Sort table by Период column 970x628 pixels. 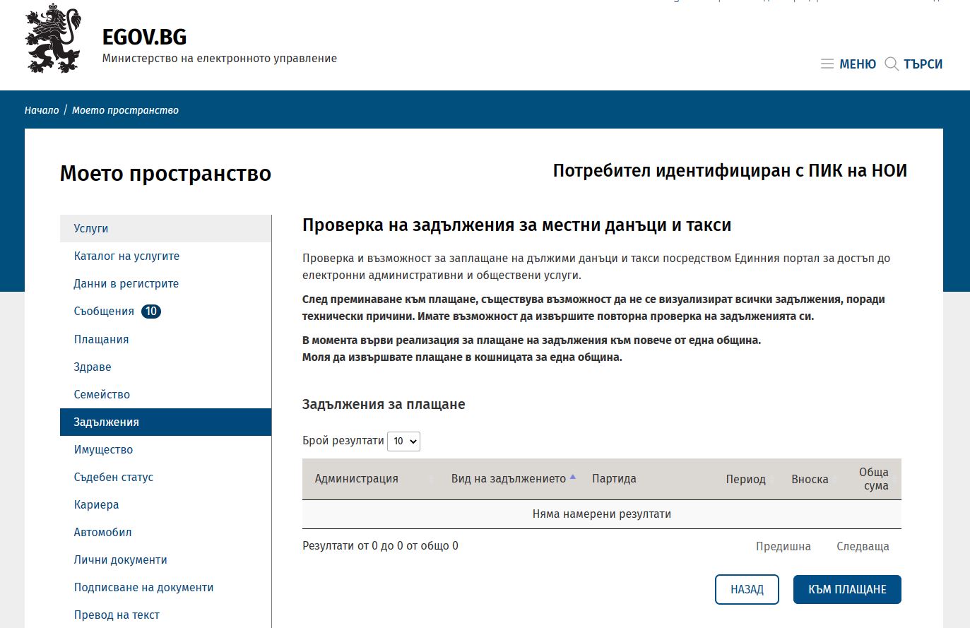(x=745, y=479)
